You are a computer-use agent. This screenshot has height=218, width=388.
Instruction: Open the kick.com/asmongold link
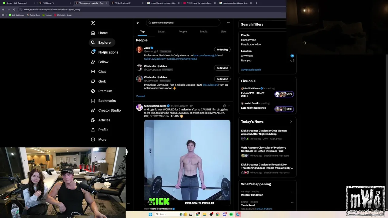click(x=205, y=55)
